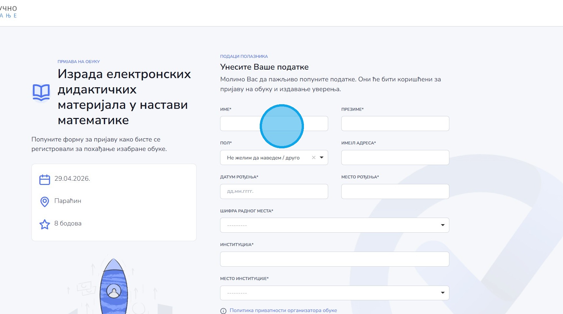Click the Презиме field label

[352, 109]
